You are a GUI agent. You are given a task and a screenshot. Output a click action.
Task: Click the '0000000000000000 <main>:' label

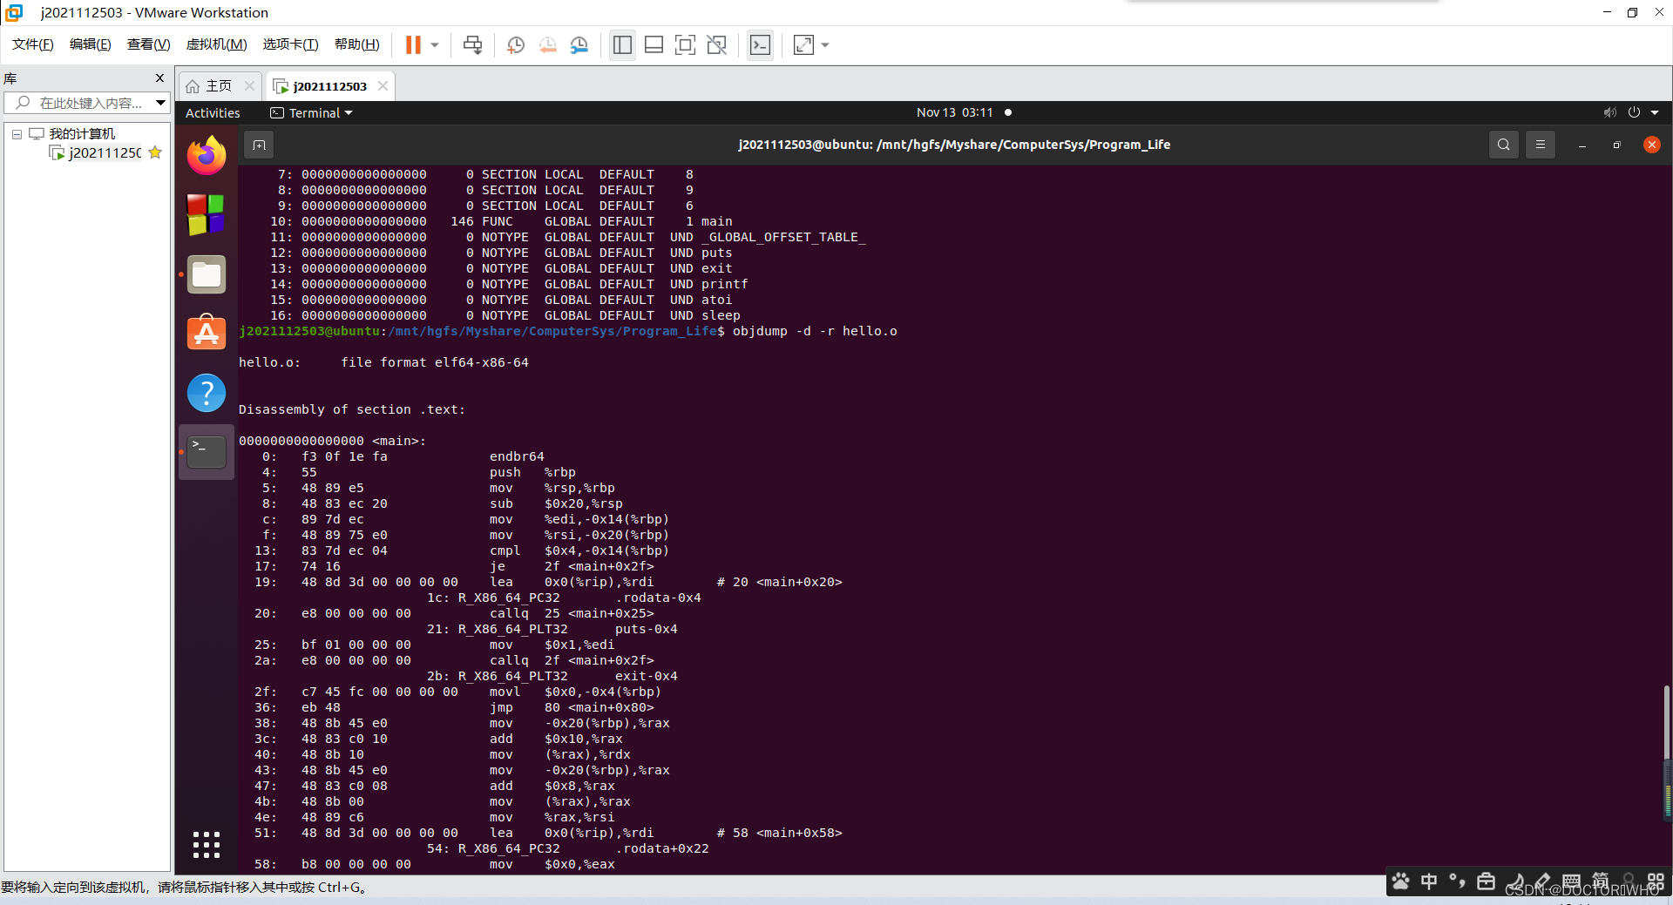[332, 441]
